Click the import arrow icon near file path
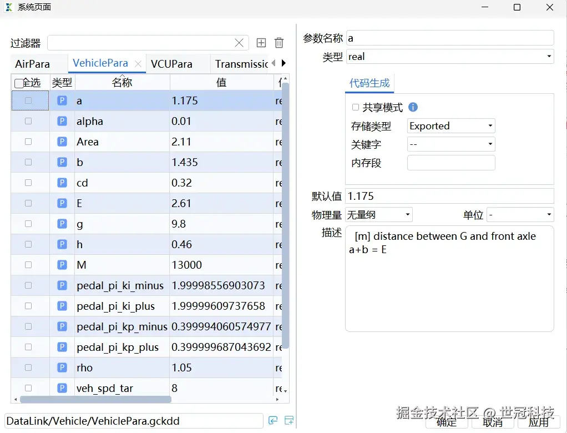Viewport: 567px width, 433px height. click(x=272, y=421)
